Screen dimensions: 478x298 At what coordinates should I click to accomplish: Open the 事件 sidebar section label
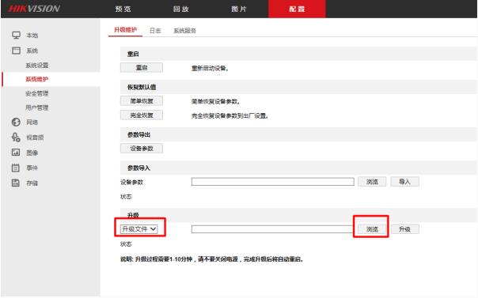[32, 168]
